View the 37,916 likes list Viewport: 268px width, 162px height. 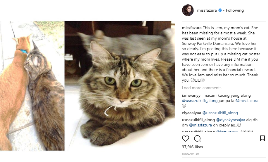coord(192,147)
